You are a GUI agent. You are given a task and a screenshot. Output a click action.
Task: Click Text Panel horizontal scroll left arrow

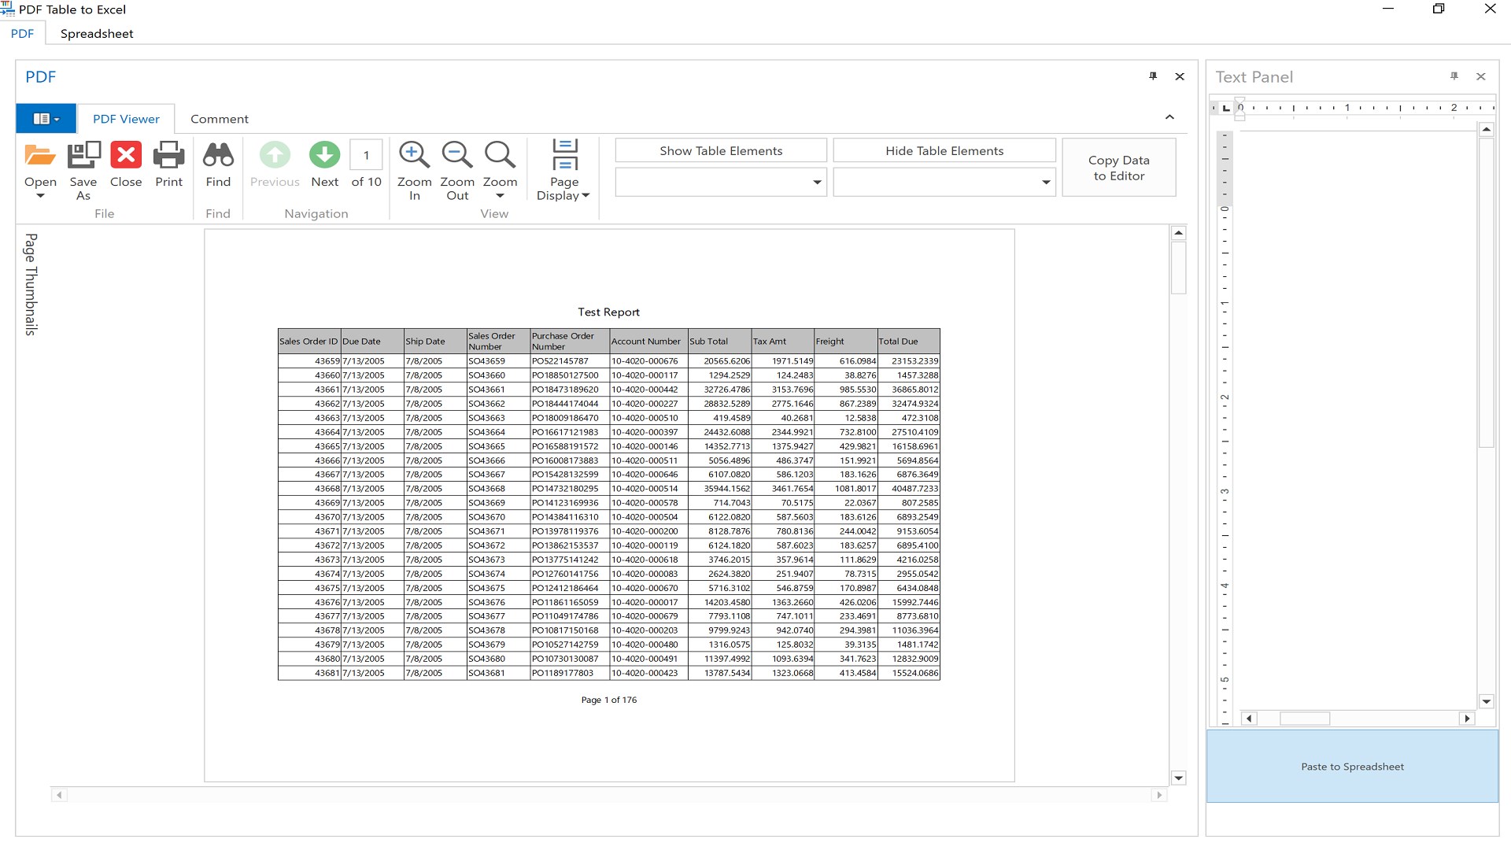tap(1249, 719)
